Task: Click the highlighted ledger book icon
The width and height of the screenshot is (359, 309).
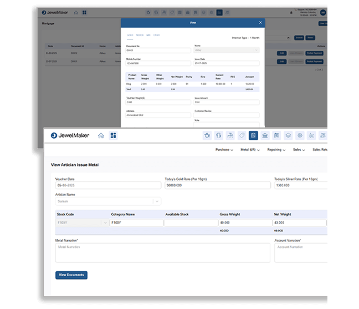Action: coord(253,135)
